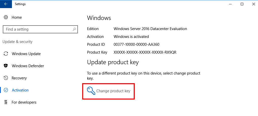The image size is (258, 116).
Task: Open the Home settings page
Action: tap(17, 17)
